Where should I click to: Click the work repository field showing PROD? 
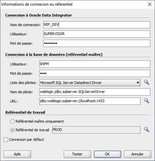pos(96,130)
